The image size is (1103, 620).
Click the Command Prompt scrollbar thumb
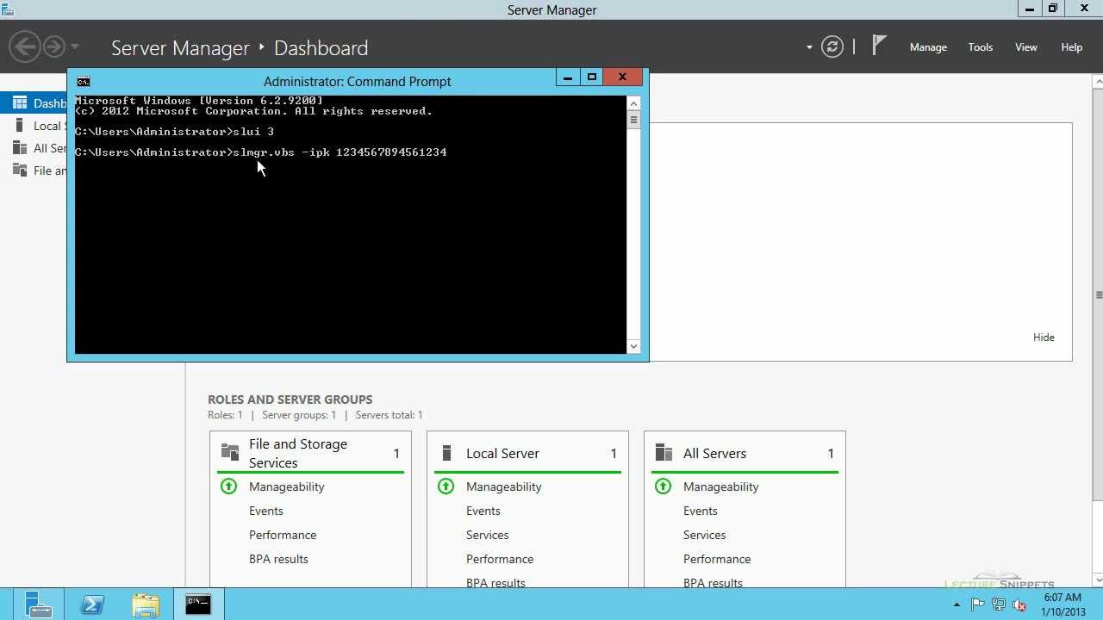[x=633, y=120]
